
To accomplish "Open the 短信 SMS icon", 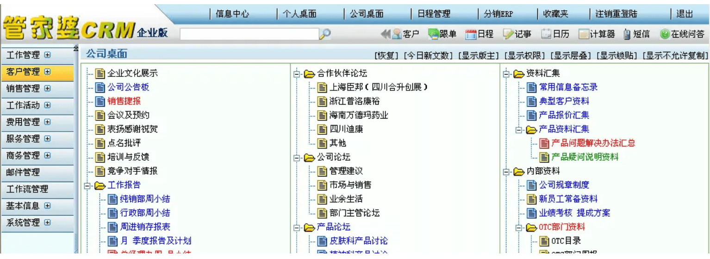I will [636, 34].
